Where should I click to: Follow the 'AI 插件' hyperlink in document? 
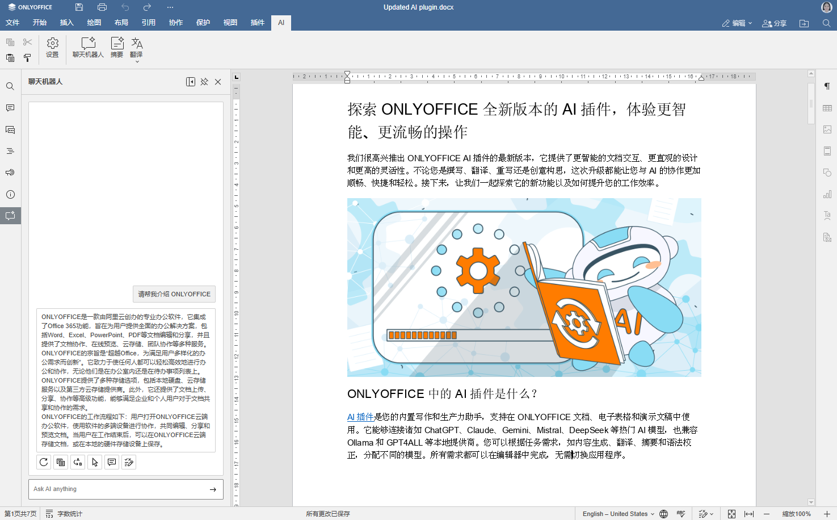(360, 417)
